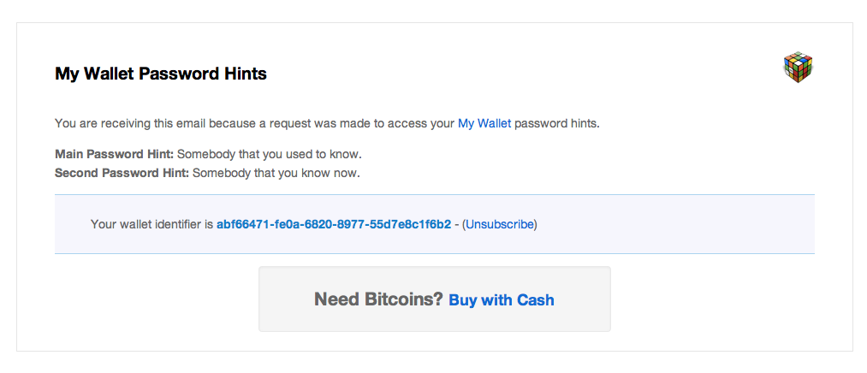Click the closing parenthesis after Unsubscribe
The image size is (867, 373).
click(x=536, y=224)
